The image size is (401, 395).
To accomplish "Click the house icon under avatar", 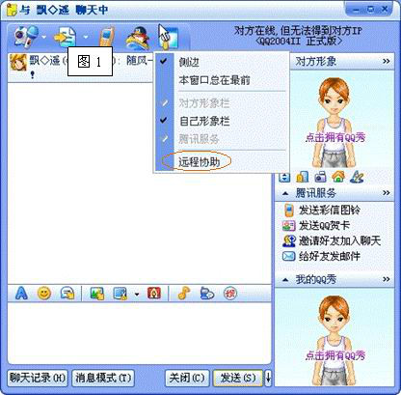I will pos(338,177).
